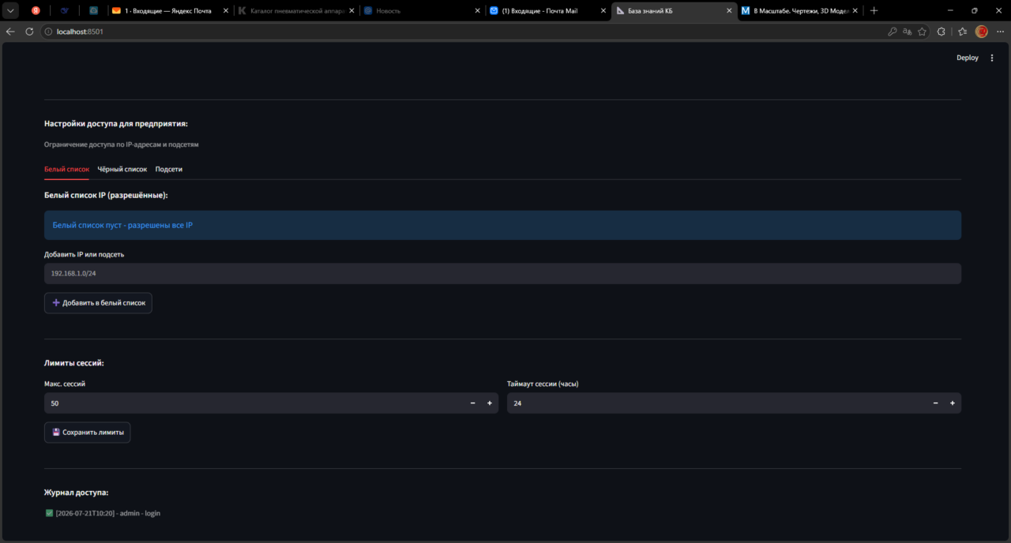Viewport: 1011px width, 543px height.
Task: Click the Deploy button
Action: coord(968,58)
